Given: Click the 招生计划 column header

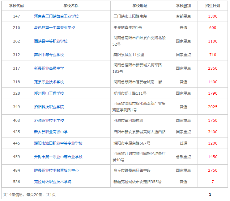Looking at the screenshot, I should point(213,6).
